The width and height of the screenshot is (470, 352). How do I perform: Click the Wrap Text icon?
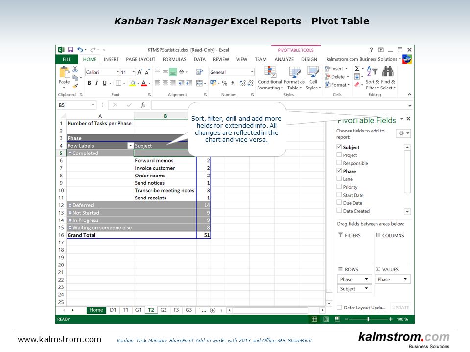tap(199, 72)
